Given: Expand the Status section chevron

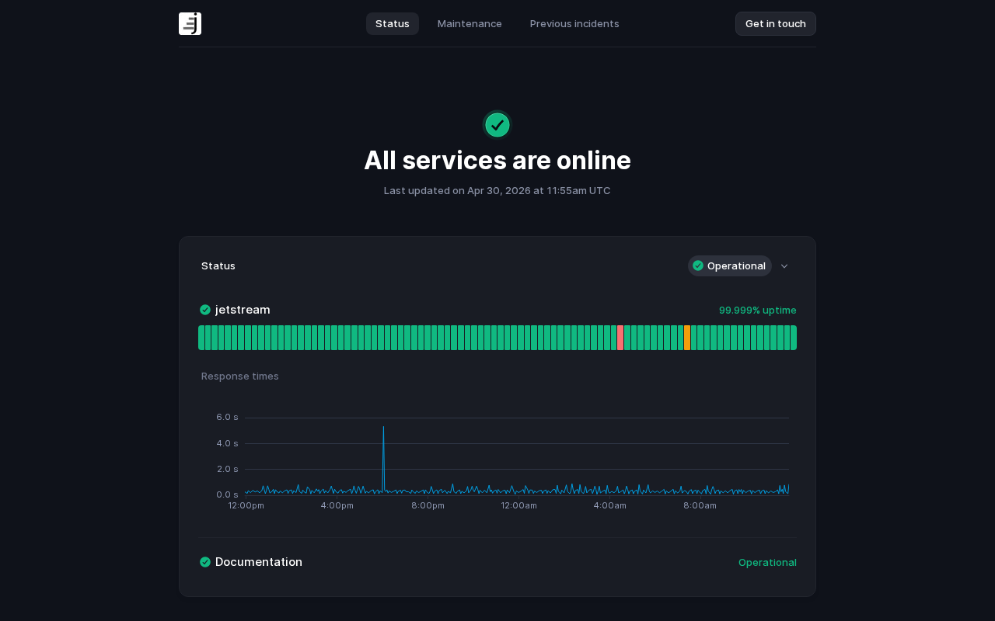Looking at the screenshot, I should tap(784, 266).
